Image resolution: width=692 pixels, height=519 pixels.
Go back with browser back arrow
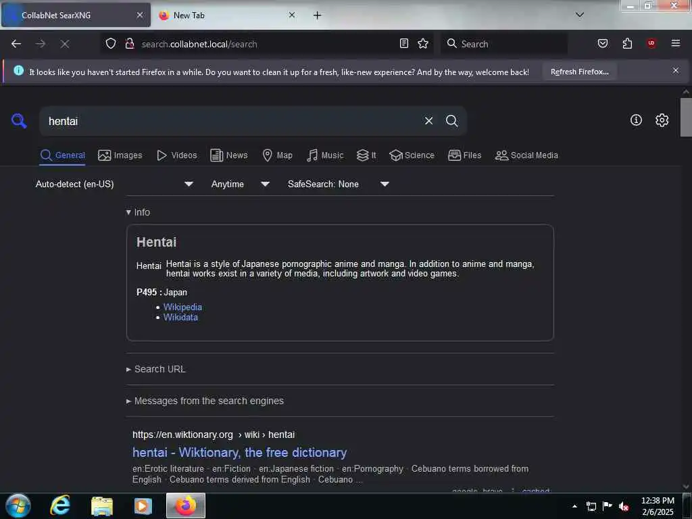click(16, 44)
